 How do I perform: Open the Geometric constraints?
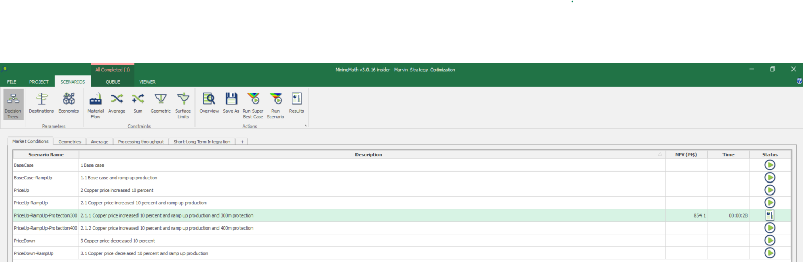point(160,105)
